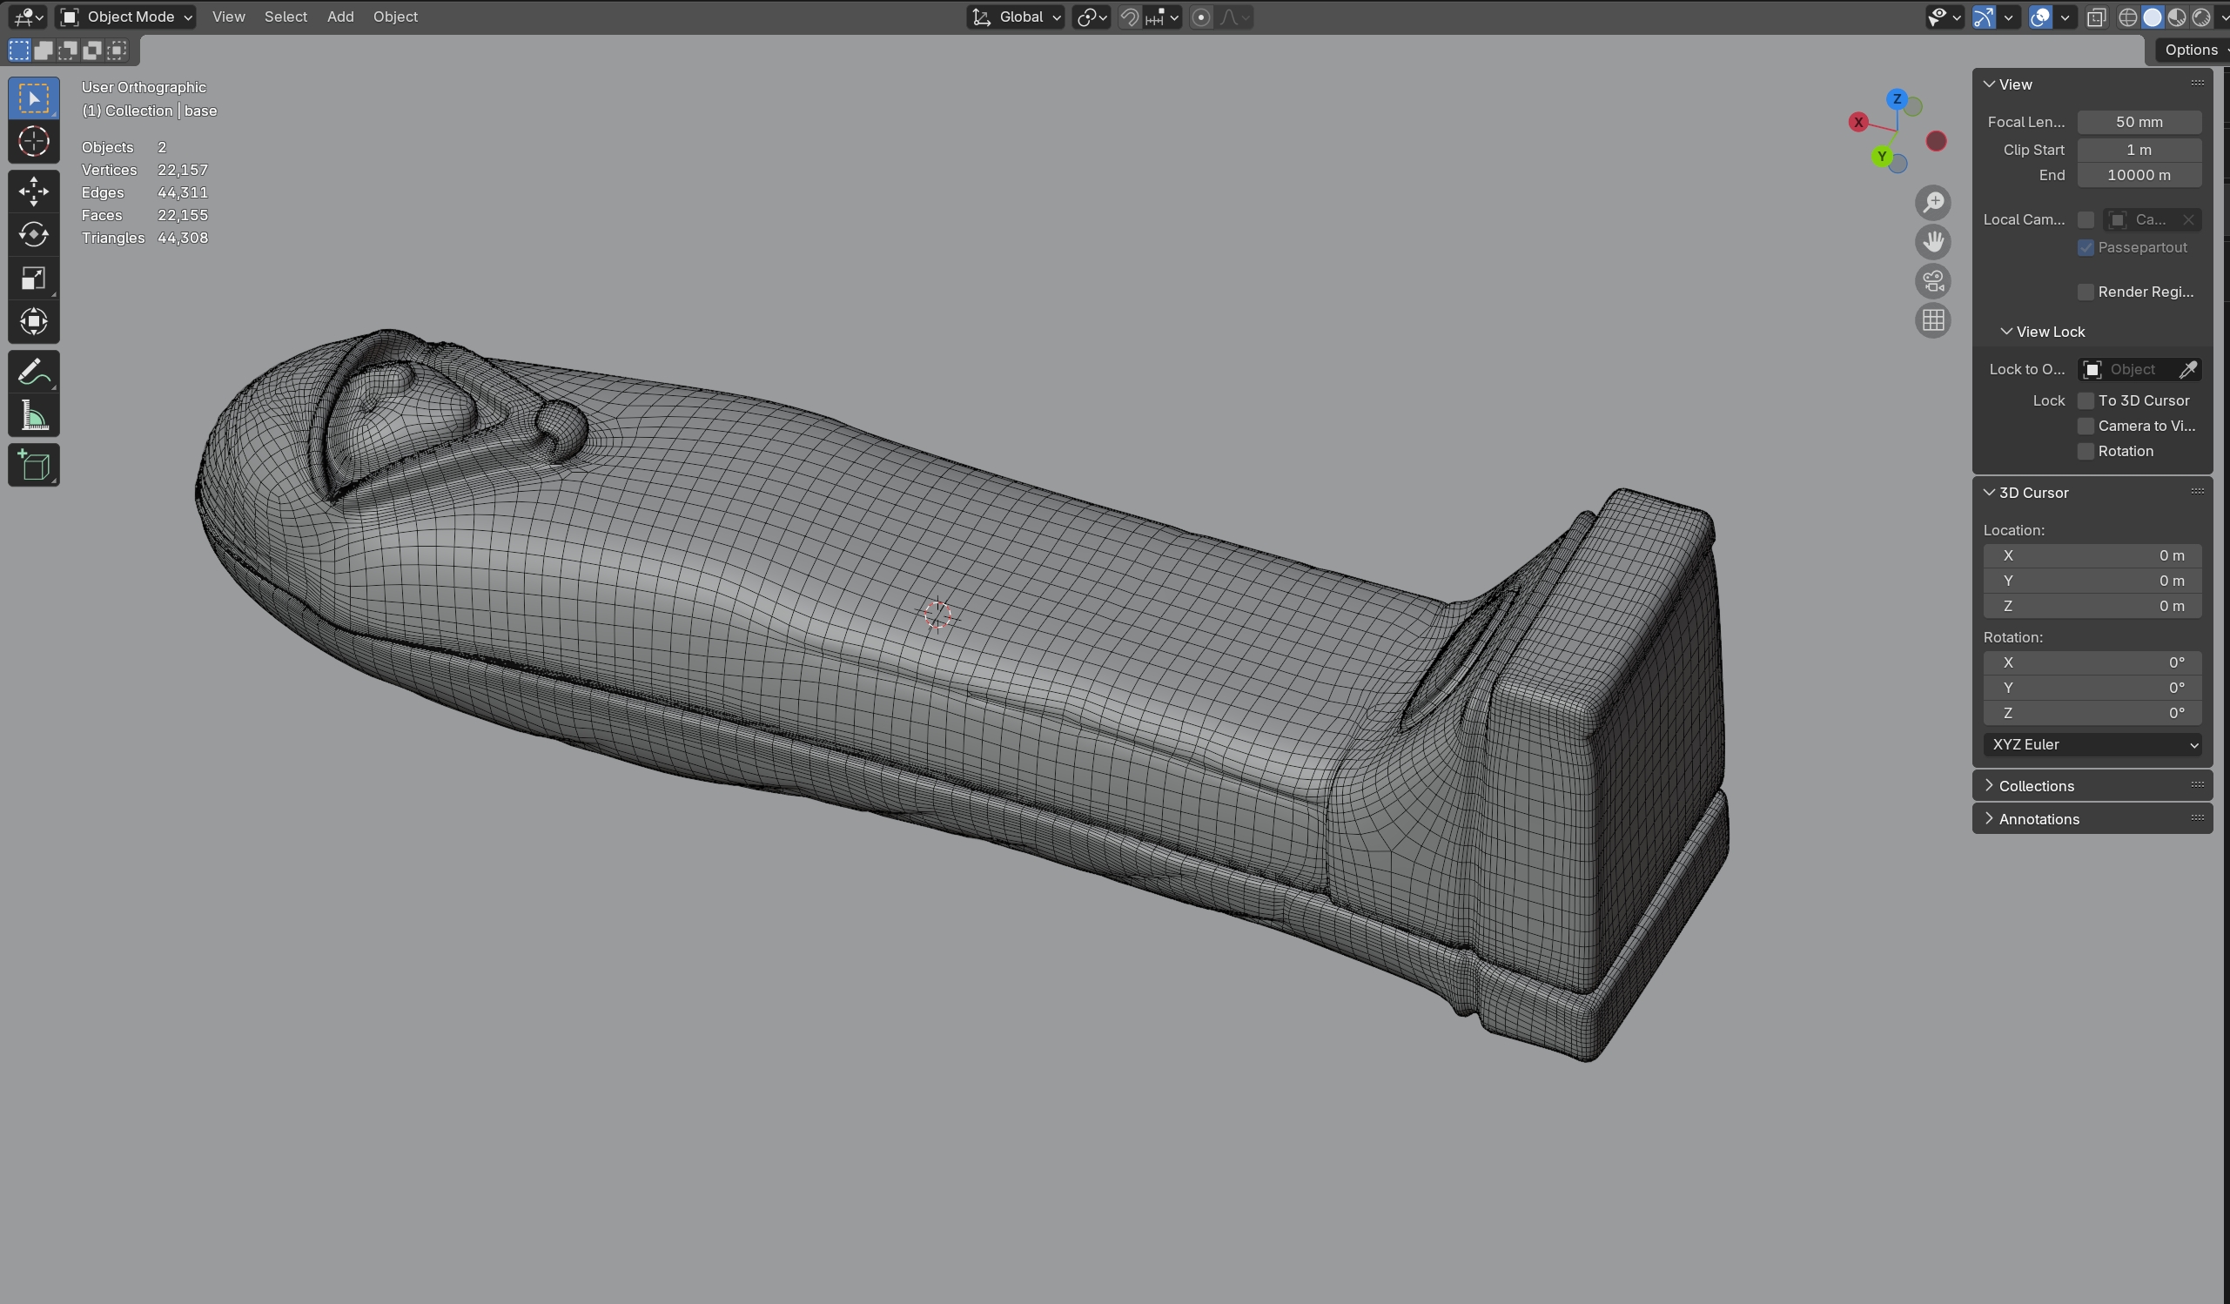Viewport: 2230px width, 1304px height.
Task: Enable Lock To 3D Cursor checkbox
Action: point(2086,401)
